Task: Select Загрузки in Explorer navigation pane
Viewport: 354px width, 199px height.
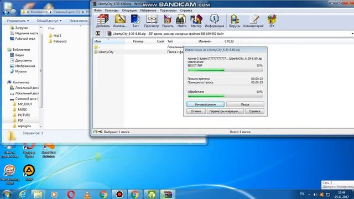Action: tap(19, 28)
